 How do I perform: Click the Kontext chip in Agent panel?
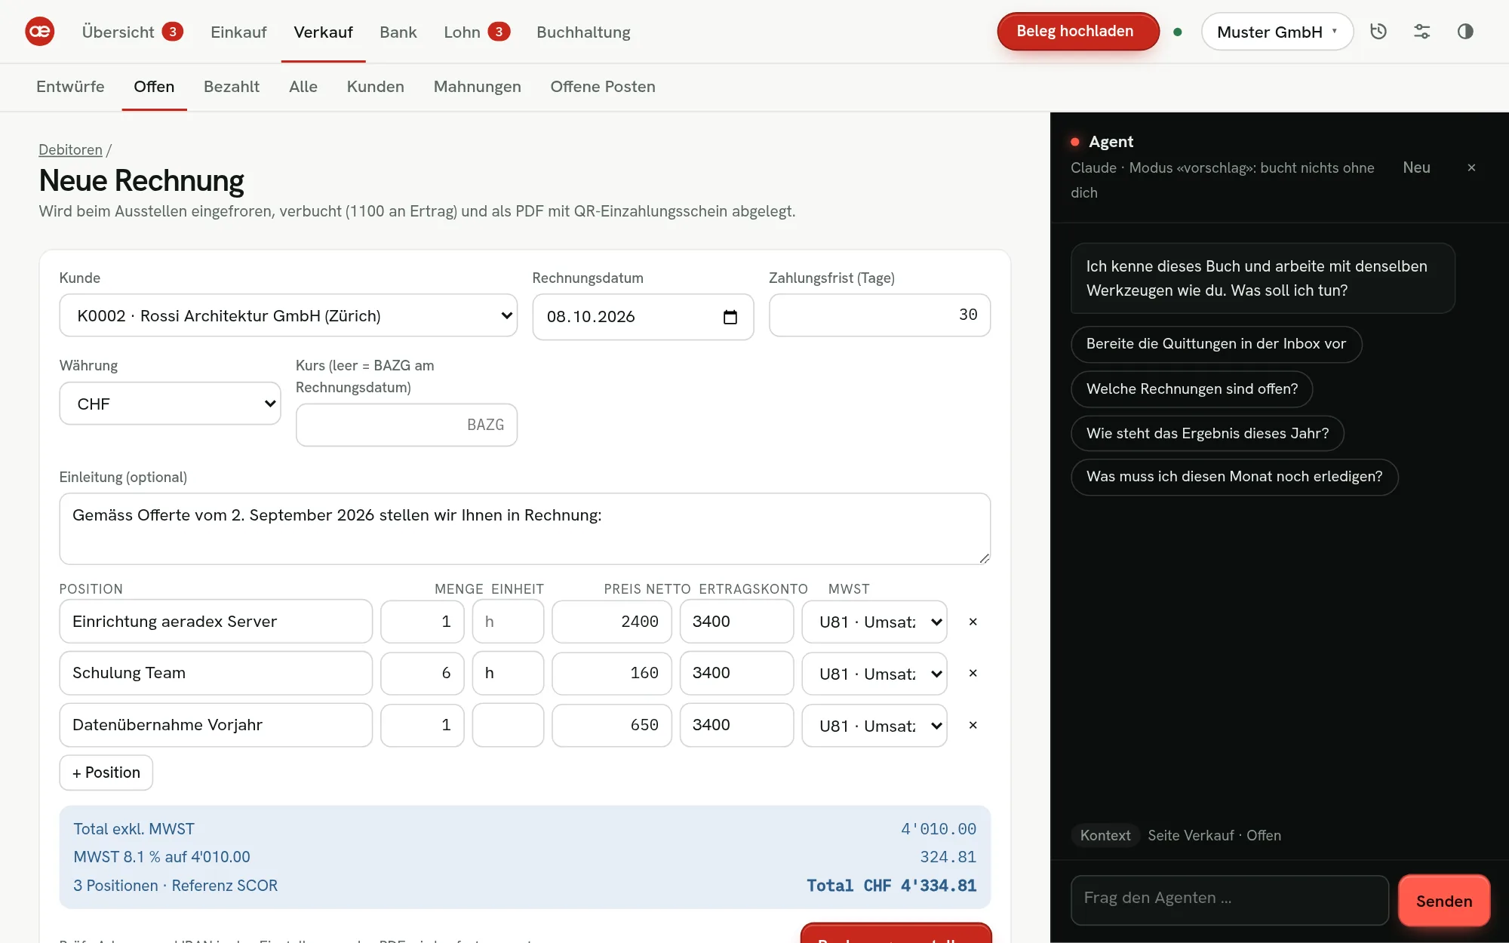1105,835
